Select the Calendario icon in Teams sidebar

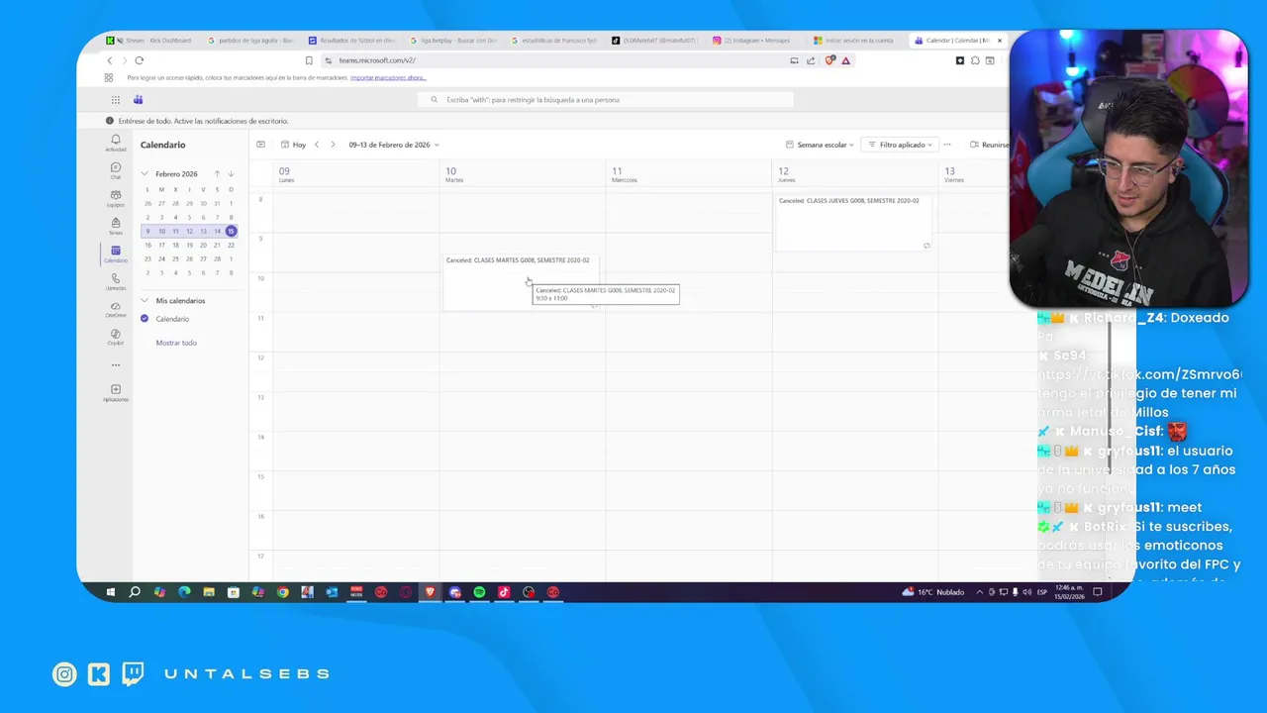(116, 254)
